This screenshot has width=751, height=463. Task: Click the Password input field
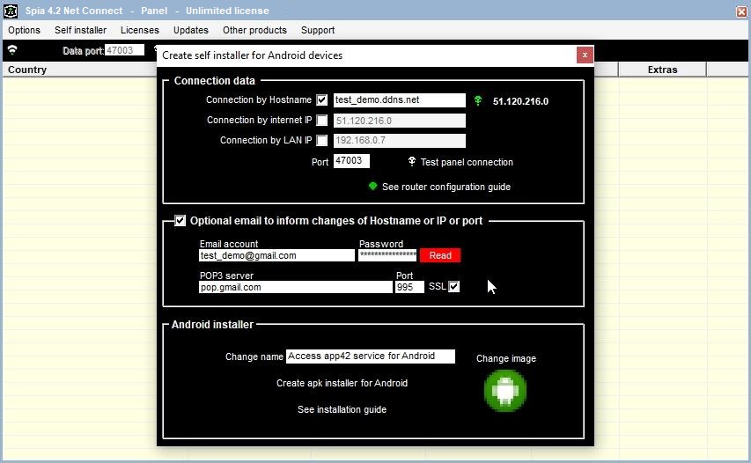tap(387, 255)
